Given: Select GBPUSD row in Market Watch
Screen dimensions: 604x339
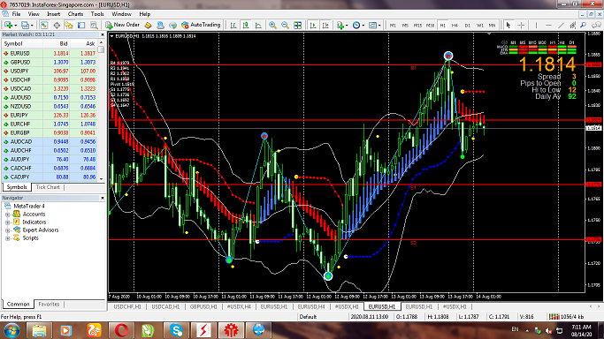Looking at the screenshot, I should tap(50, 63).
